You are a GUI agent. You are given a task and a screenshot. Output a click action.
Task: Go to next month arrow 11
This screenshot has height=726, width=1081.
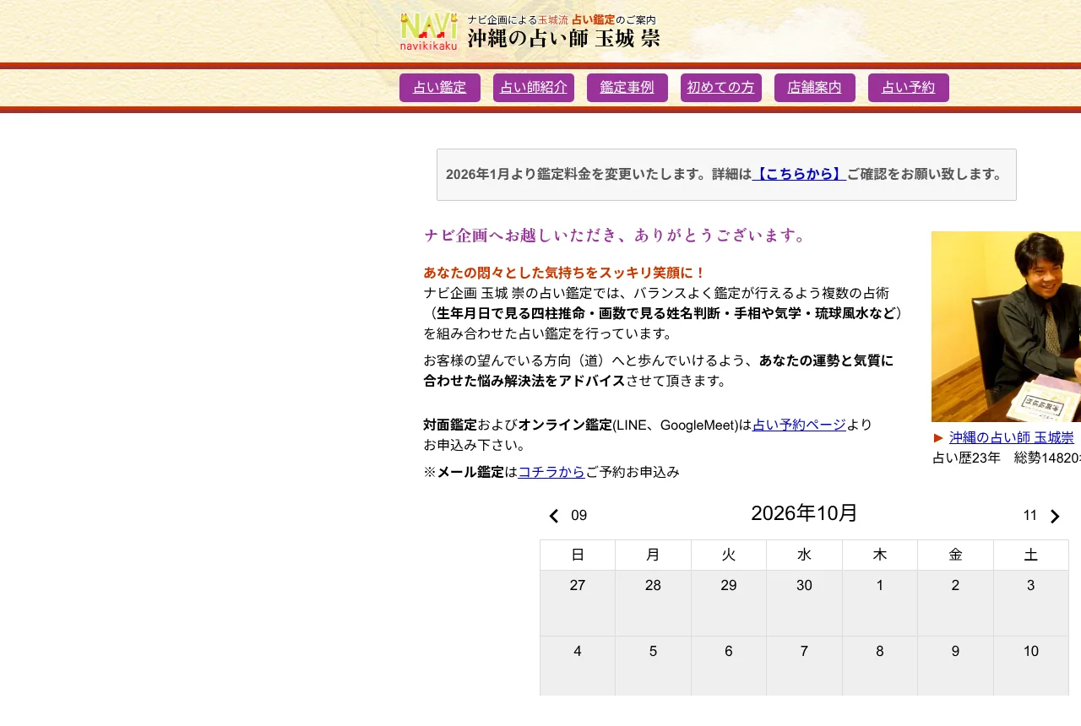coord(1041,516)
